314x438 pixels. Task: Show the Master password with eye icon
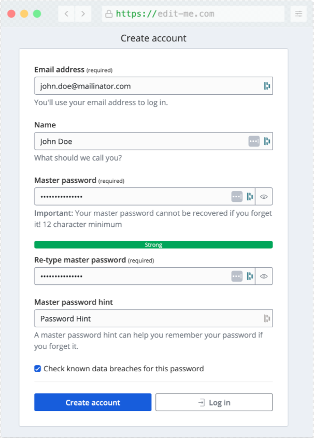point(264,196)
